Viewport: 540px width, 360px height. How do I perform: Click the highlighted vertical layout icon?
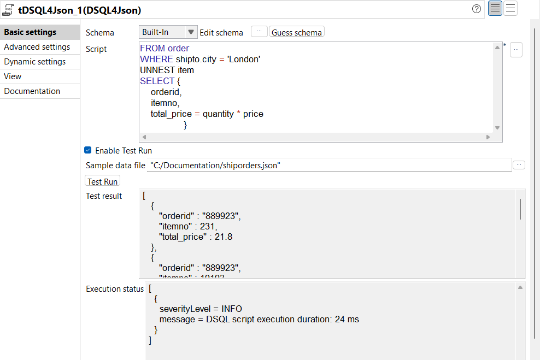(495, 8)
